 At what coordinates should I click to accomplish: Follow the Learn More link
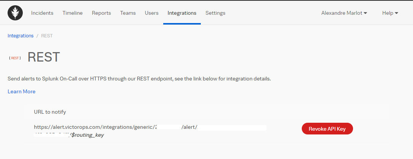click(21, 91)
